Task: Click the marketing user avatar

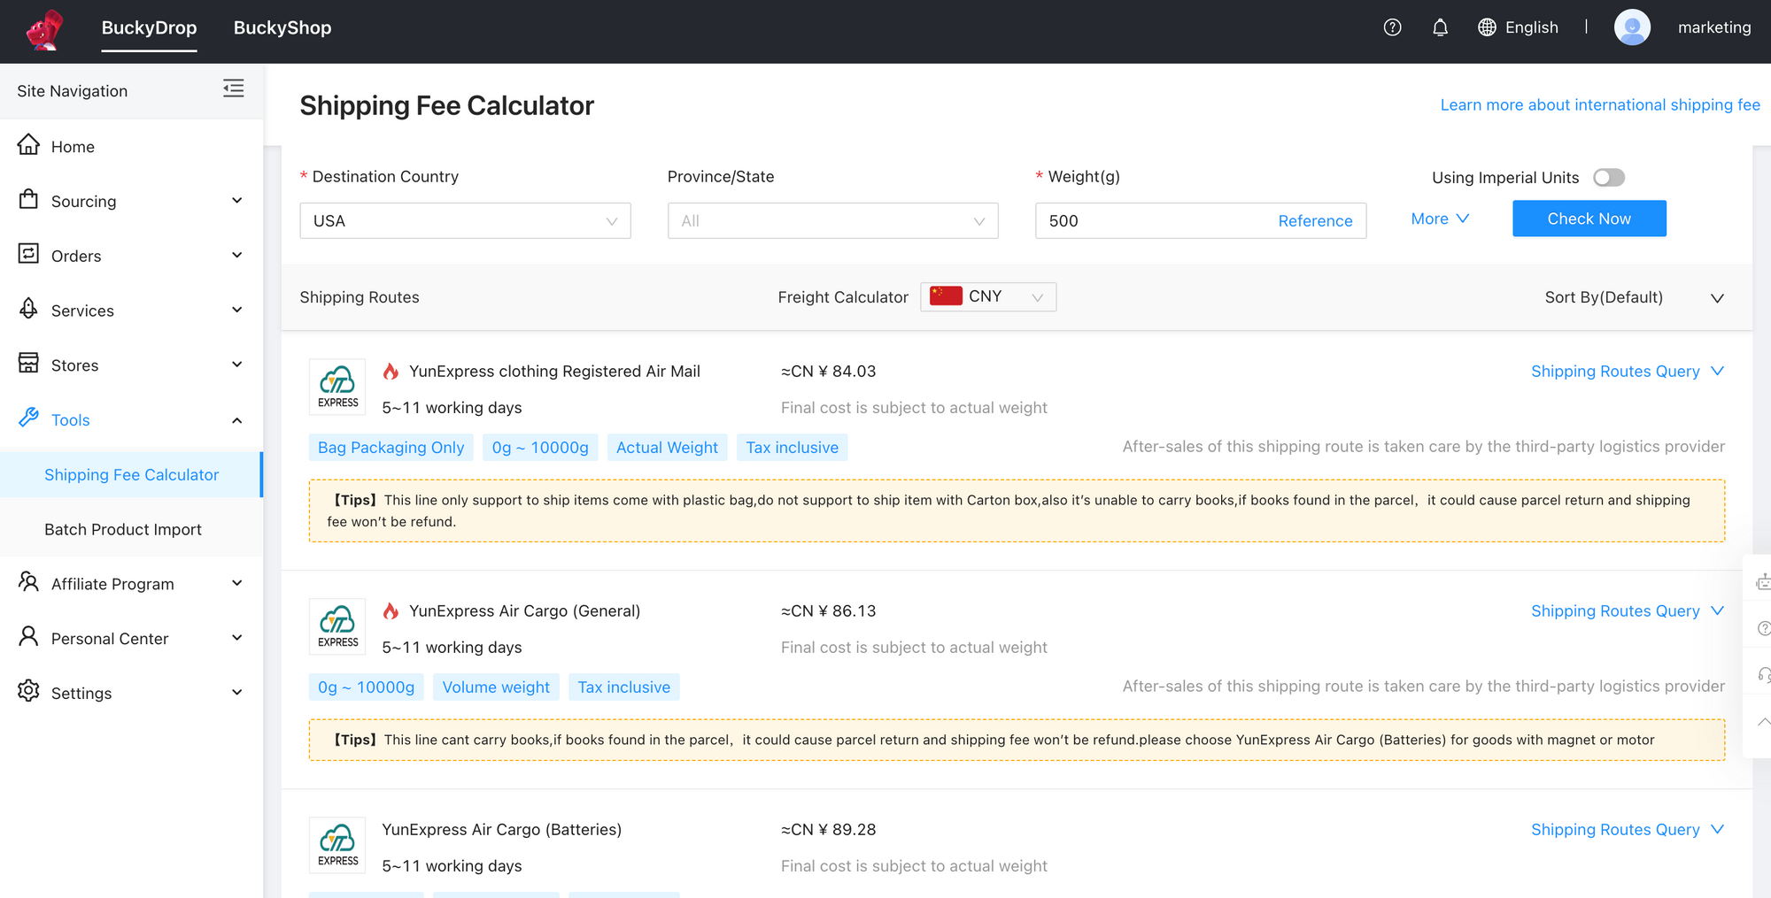Action: click(x=1632, y=27)
